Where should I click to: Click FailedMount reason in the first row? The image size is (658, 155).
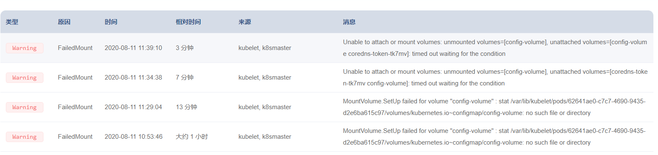75,48
